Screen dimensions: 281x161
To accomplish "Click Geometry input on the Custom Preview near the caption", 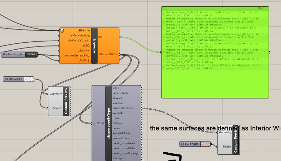I will [225, 133].
